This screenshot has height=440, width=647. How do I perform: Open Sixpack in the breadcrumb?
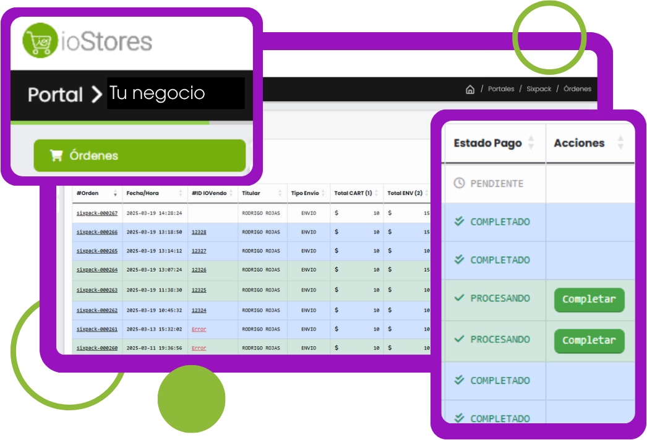[539, 89]
